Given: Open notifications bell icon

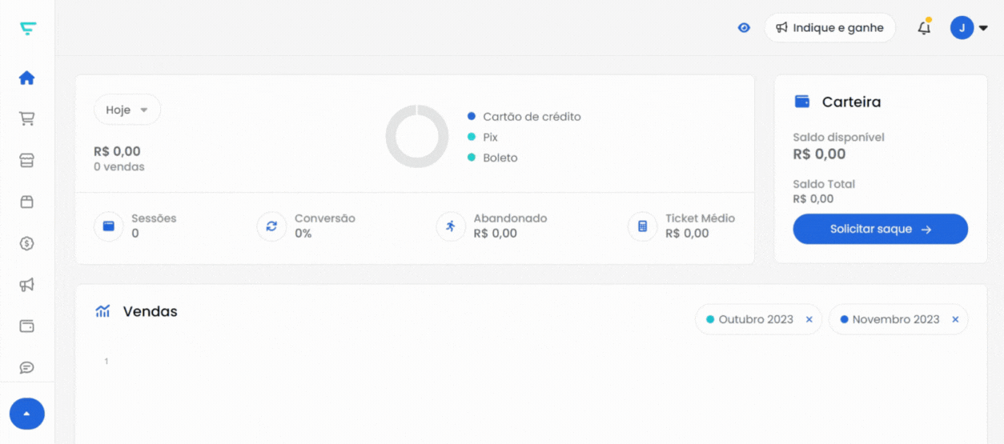Looking at the screenshot, I should click(924, 28).
